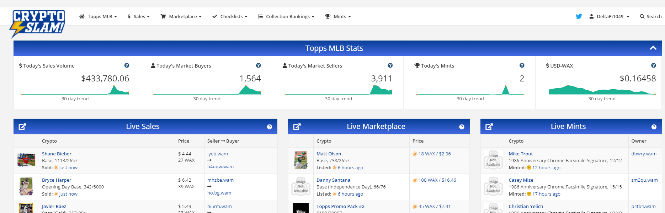View seller hi5rm.wam profile

(220, 206)
